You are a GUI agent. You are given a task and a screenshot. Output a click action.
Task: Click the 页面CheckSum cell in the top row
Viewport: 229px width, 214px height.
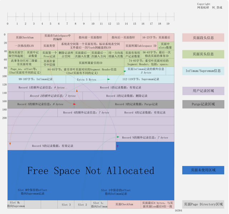click(24, 37)
